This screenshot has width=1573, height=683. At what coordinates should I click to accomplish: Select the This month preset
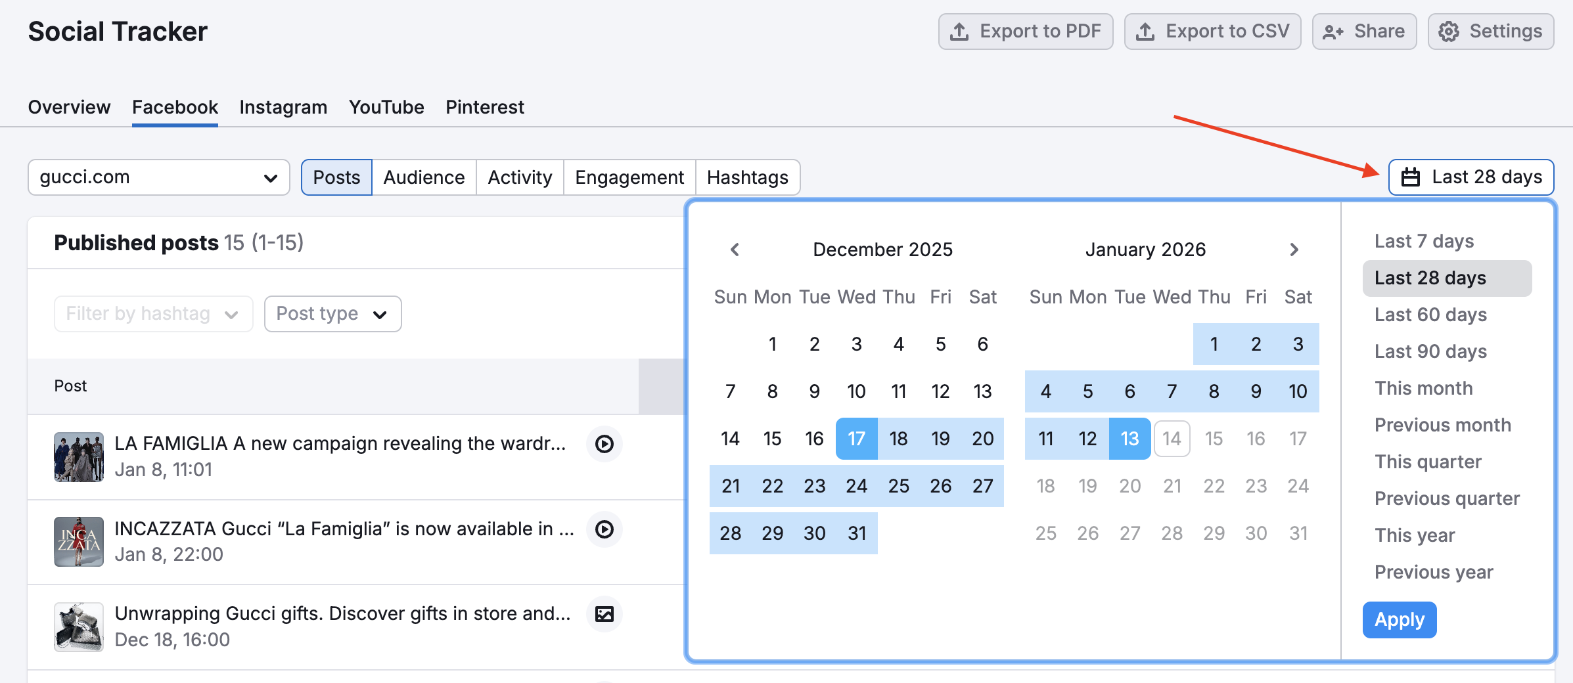[x=1423, y=388]
